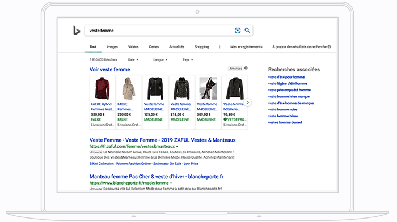Click the 330,00 € price
The height and width of the screenshot is (222, 397).
(98, 114)
